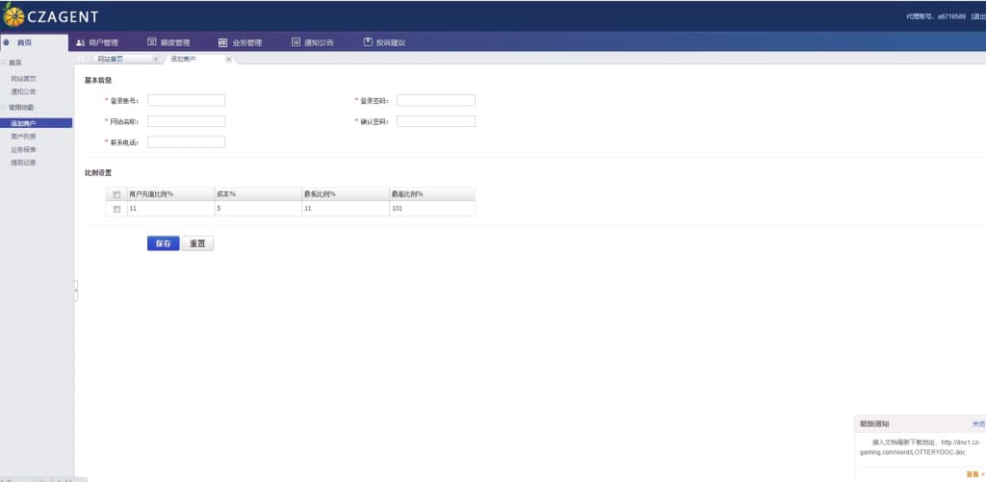The width and height of the screenshot is (986, 482).
Task: Click the CZAGENT orange logo
Action: (13, 15)
